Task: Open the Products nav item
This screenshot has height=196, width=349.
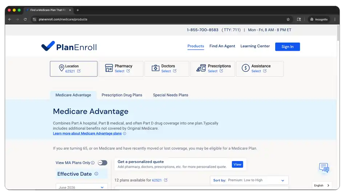Action: tap(196, 46)
